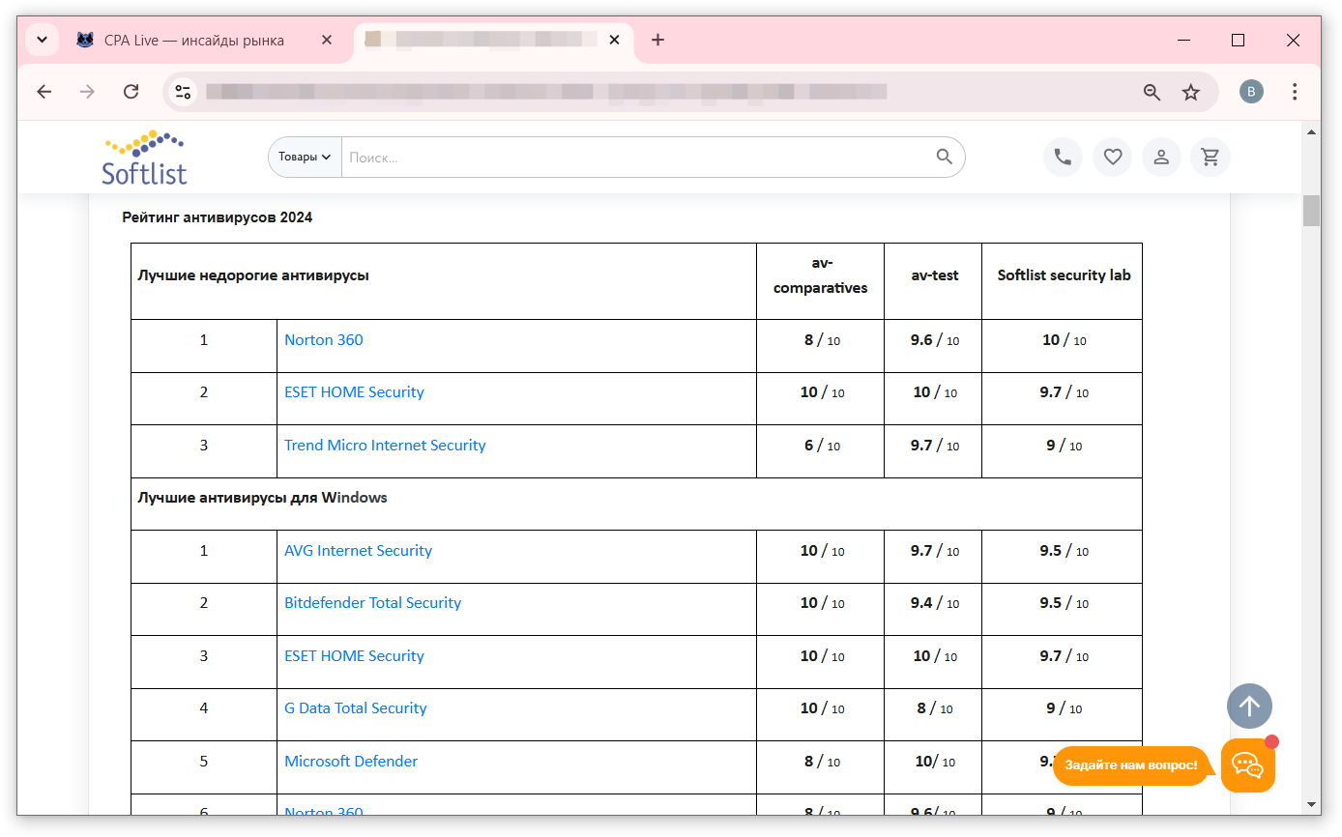The width and height of the screenshot is (1342, 837).
Task: Click the scrollbar up arrow
Action: coord(1311,131)
